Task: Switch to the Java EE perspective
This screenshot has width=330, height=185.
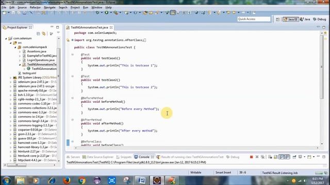Action: [291, 20]
